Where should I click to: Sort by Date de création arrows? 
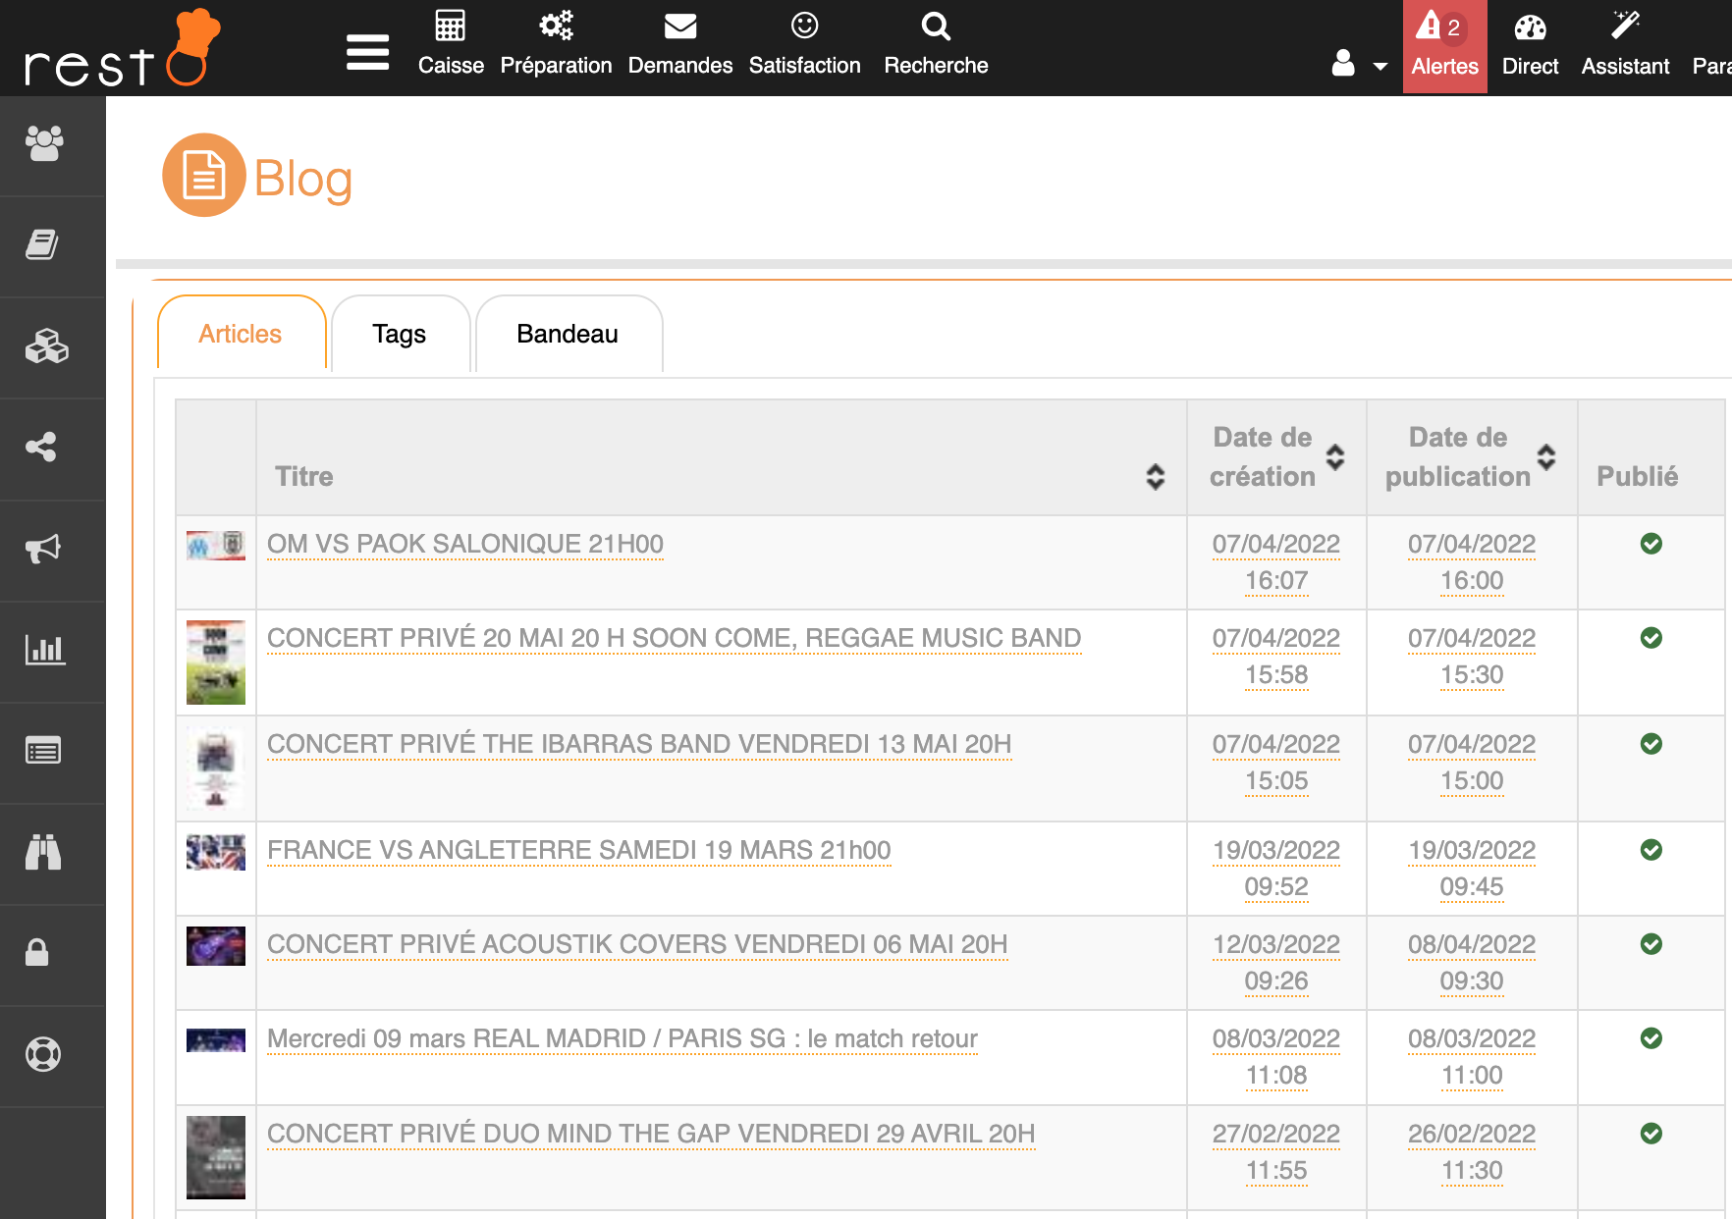click(1335, 457)
